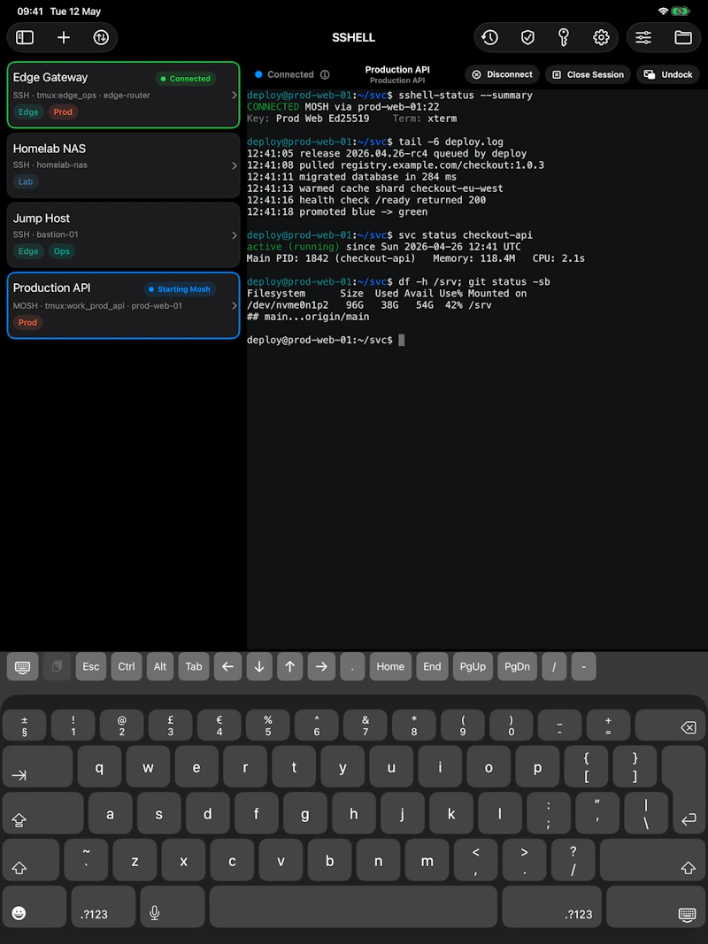This screenshot has width=708, height=944.
Task: Click the Undock button
Action: tap(668, 74)
